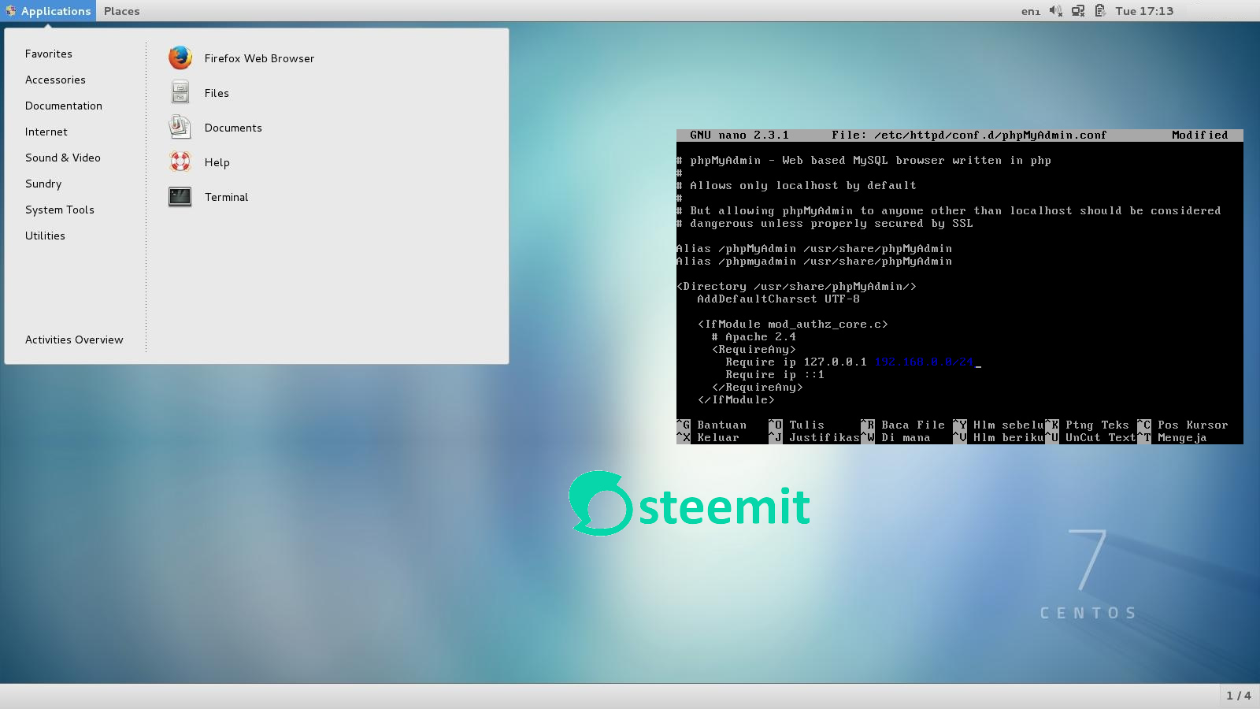The height and width of the screenshot is (709, 1260).
Task: Click the 1 / 4 workspace switcher
Action: click(1239, 696)
